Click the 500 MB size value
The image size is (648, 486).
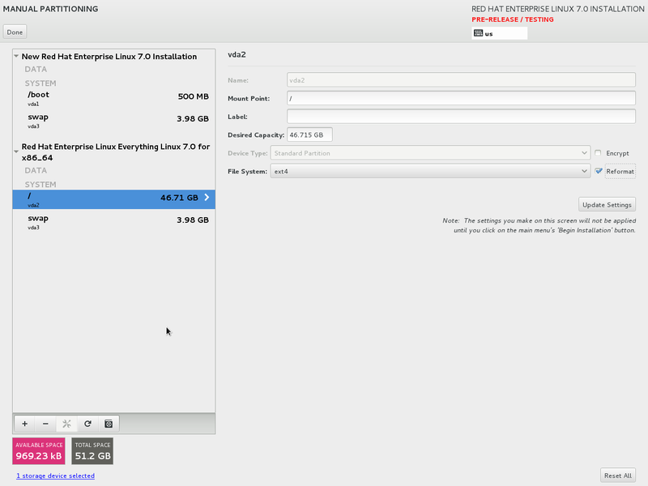pyautogui.click(x=193, y=96)
